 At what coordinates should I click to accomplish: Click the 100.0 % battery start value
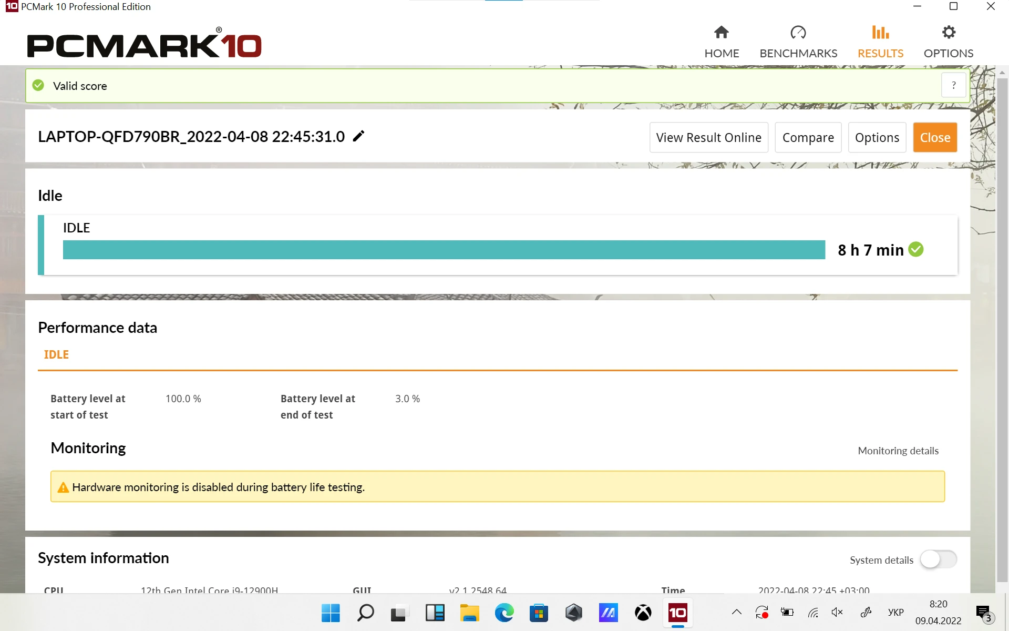(183, 399)
